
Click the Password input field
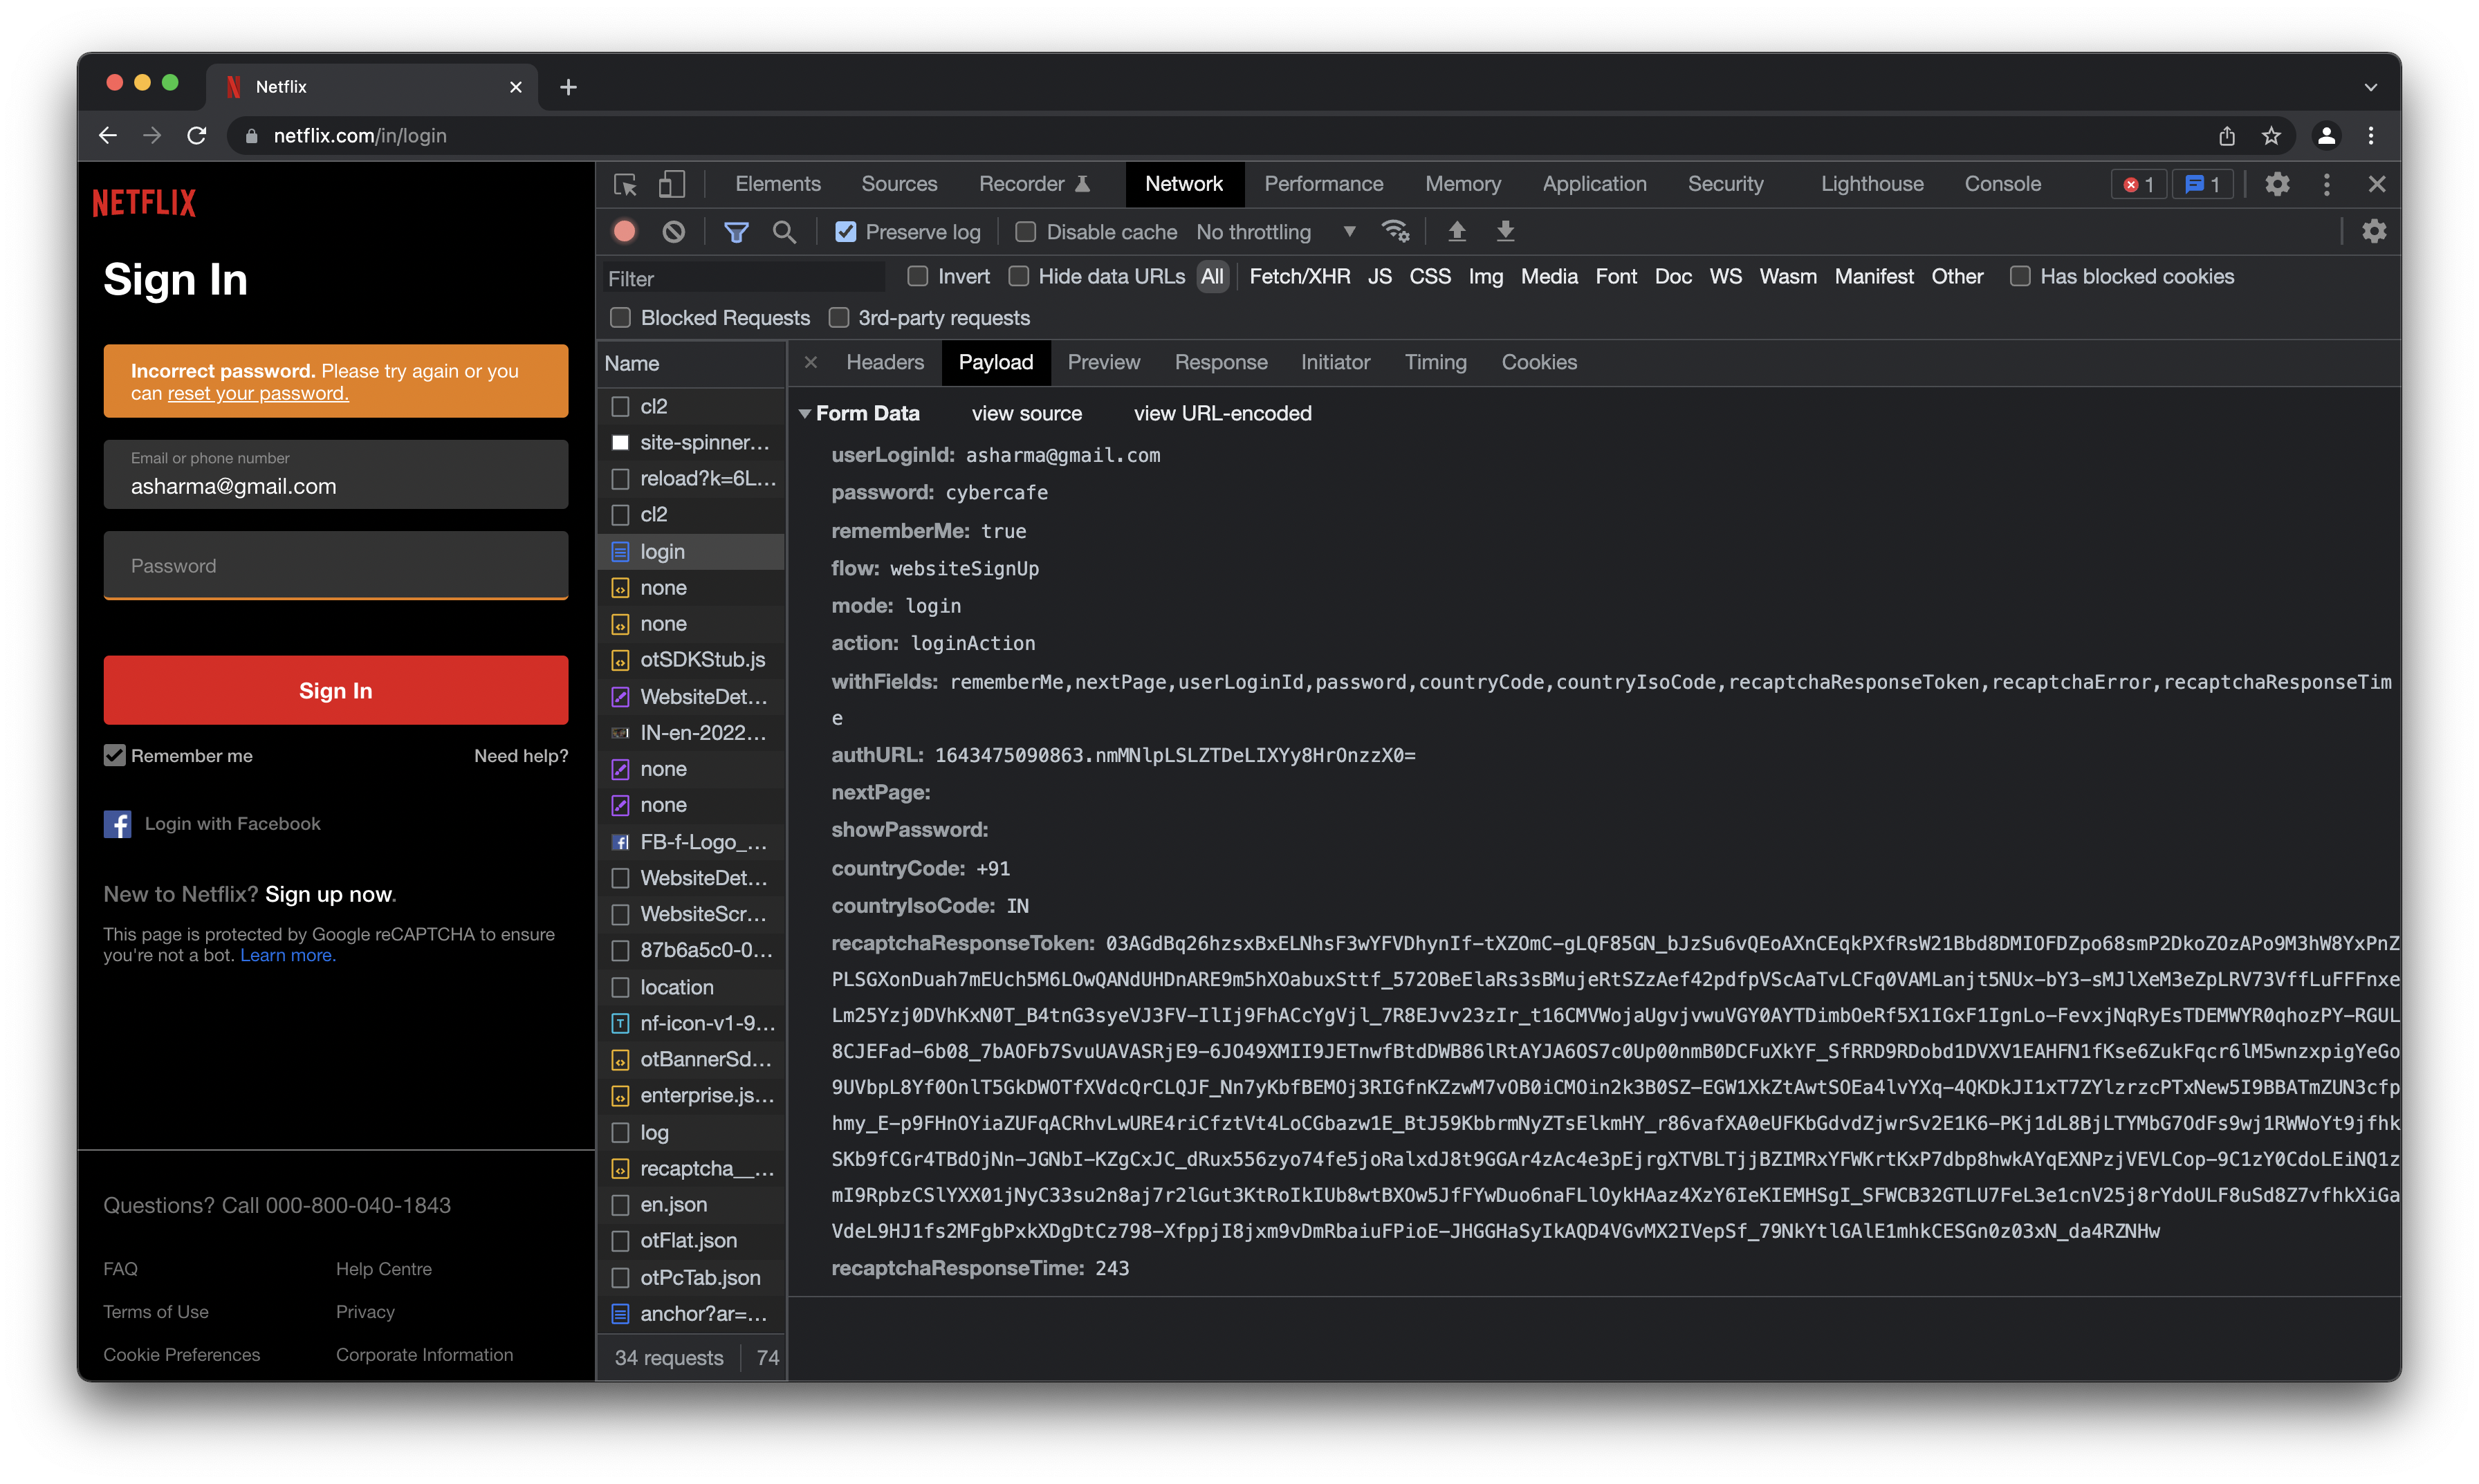coord(336,565)
